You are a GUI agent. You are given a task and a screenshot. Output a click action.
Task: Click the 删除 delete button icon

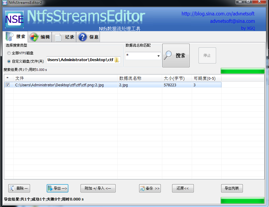coord(12,188)
